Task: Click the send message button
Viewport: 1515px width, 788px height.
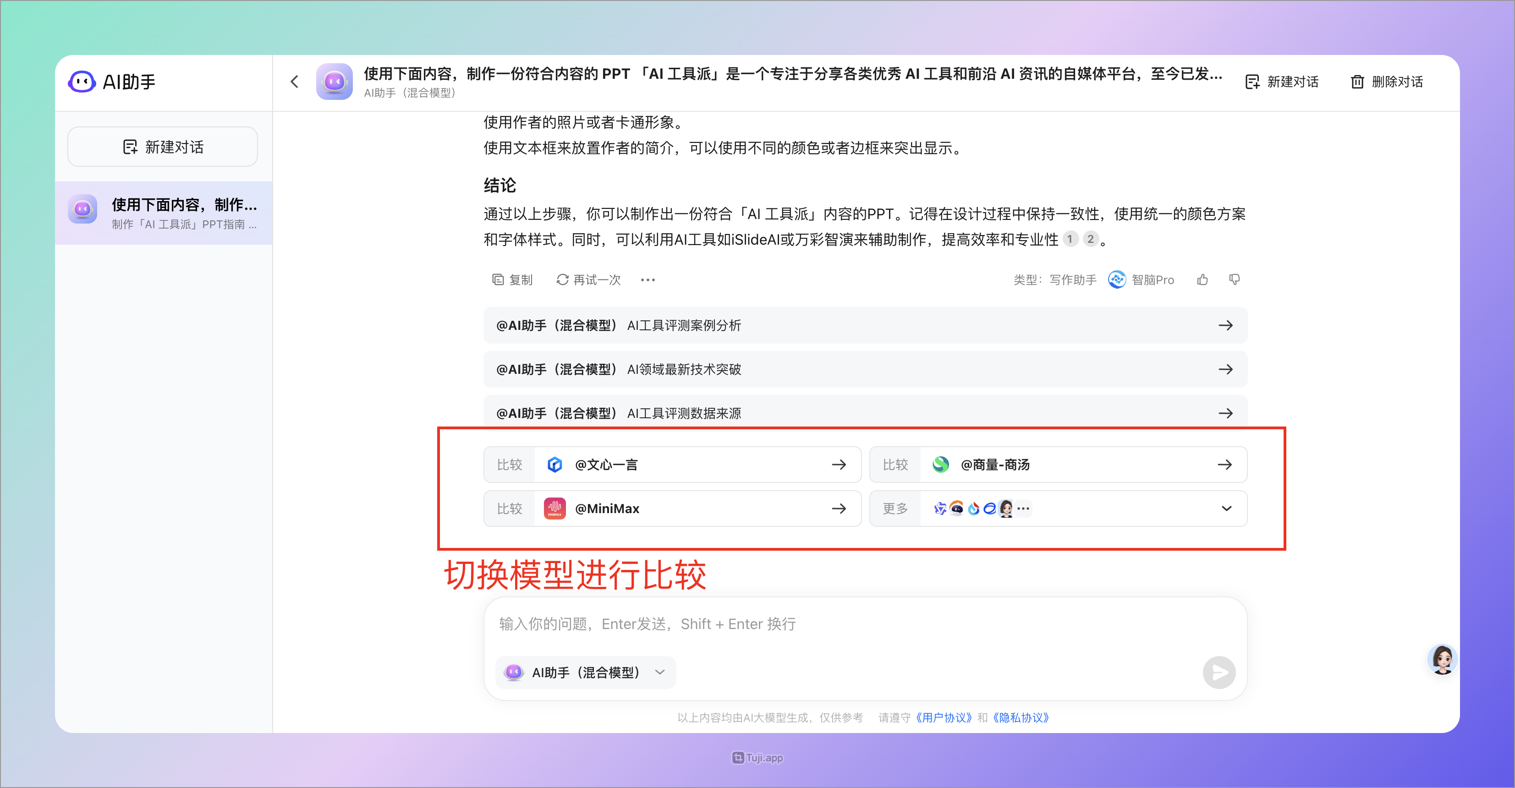Action: [x=1219, y=673]
